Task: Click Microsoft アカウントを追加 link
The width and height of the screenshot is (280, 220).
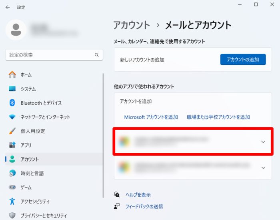Action: (x=151, y=117)
